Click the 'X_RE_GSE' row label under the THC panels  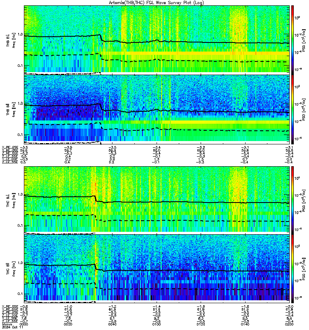click(x=10, y=306)
